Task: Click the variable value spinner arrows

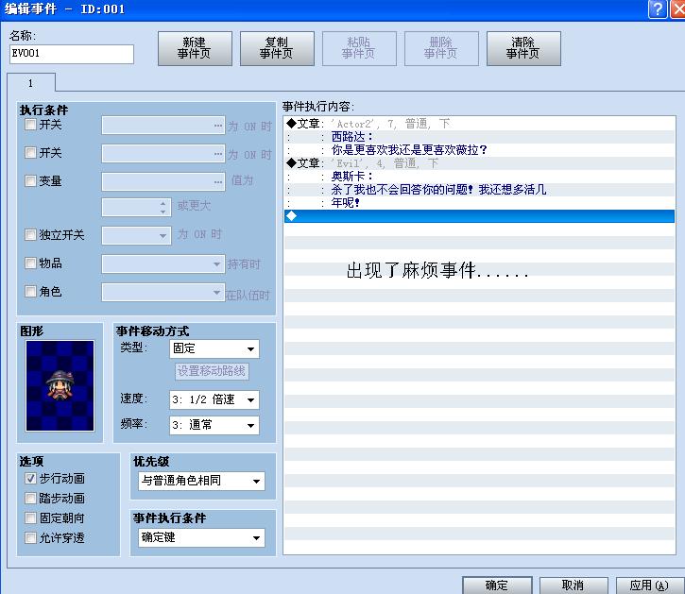Action: click(163, 208)
